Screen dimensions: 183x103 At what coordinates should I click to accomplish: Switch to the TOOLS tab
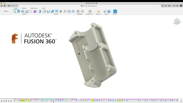click(44, 8)
